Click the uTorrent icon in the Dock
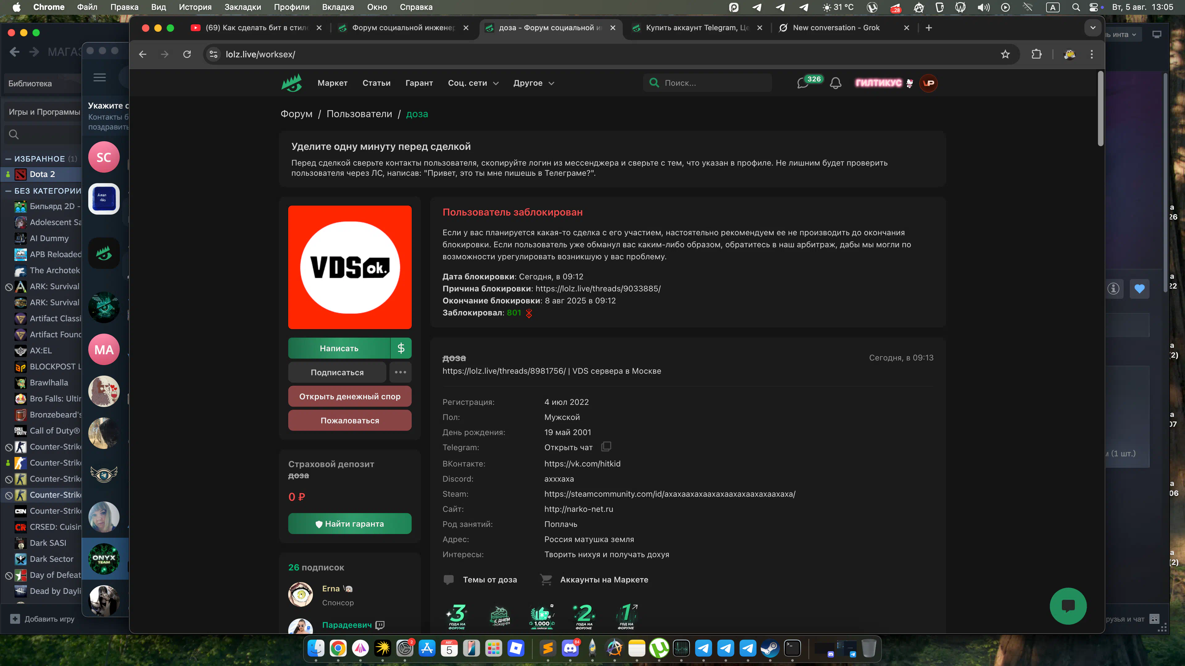 click(659, 648)
